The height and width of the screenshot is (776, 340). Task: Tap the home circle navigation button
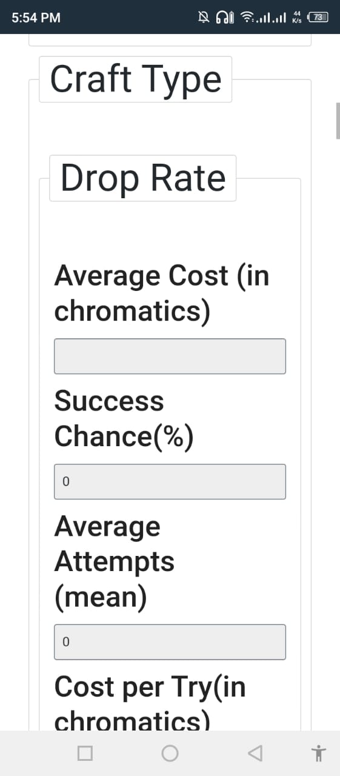(170, 753)
